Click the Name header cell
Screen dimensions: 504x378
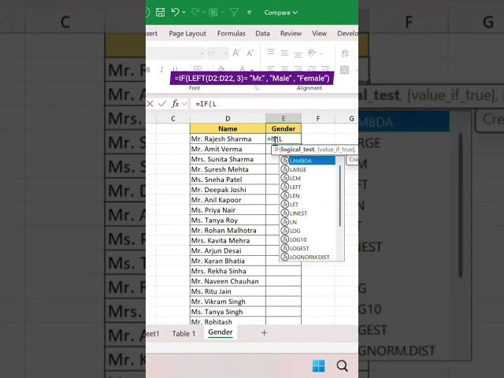[x=228, y=128]
